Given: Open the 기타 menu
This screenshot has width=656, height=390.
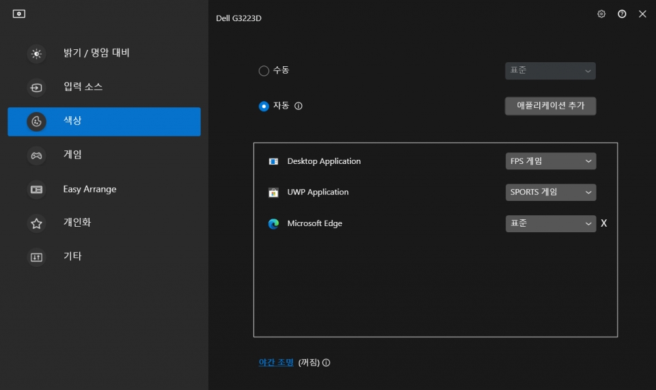Looking at the screenshot, I should point(104,257).
